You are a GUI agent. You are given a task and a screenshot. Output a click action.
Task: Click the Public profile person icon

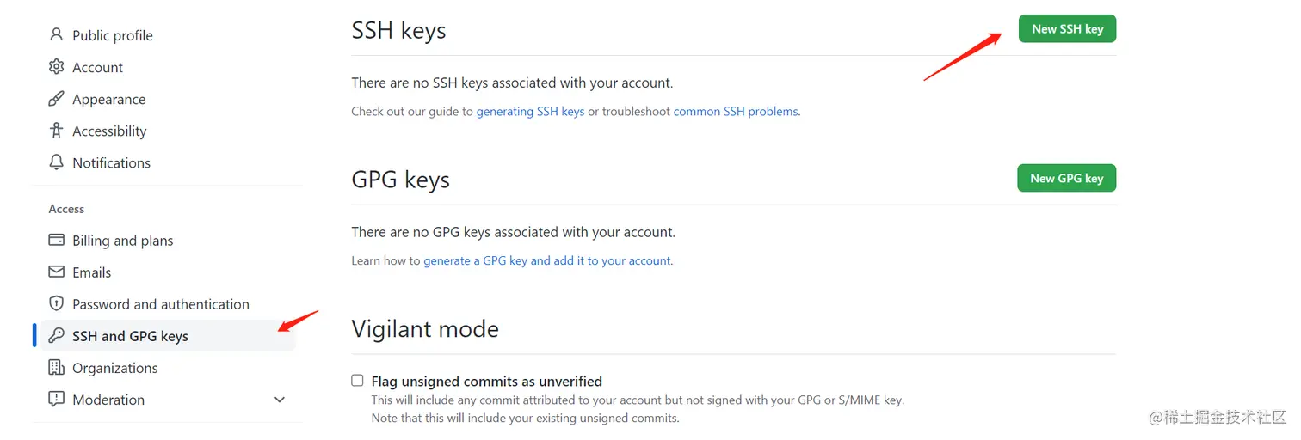[x=57, y=35]
